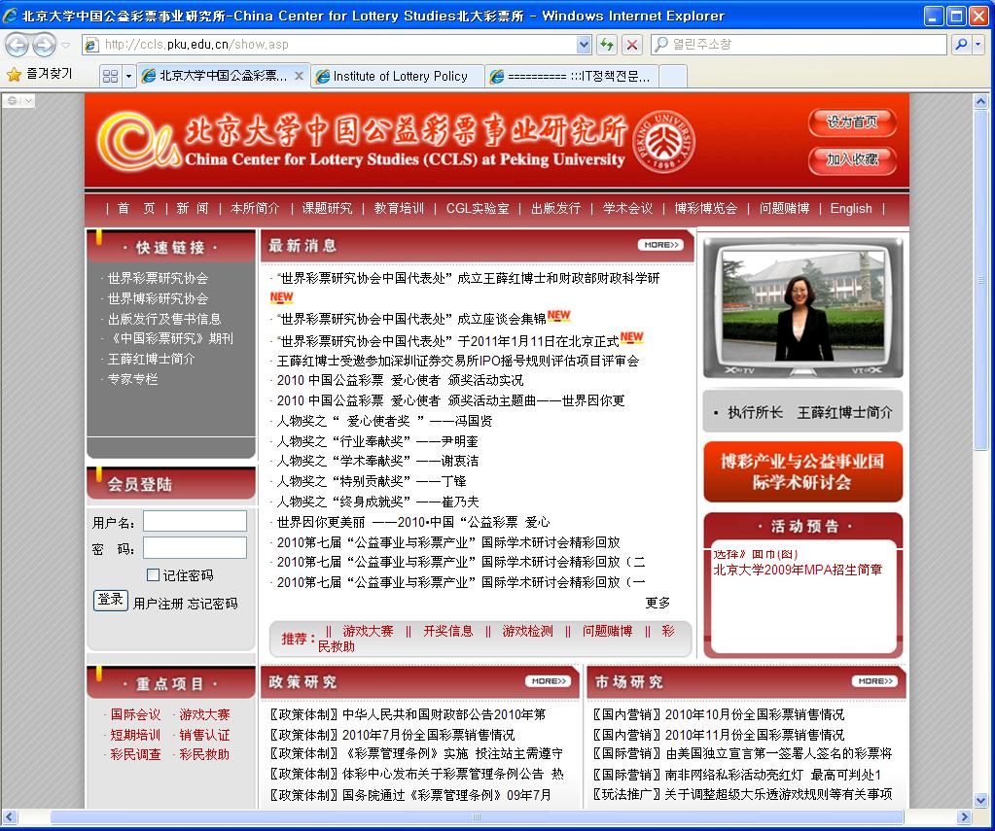Click 开奖信息 in 推荐 bar
This screenshot has height=831, width=995.
(x=448, y=631)
